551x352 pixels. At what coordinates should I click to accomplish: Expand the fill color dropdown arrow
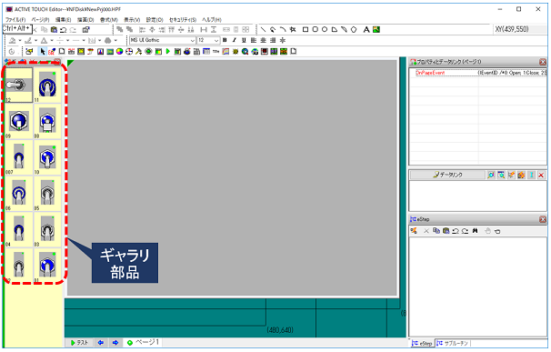20,41
